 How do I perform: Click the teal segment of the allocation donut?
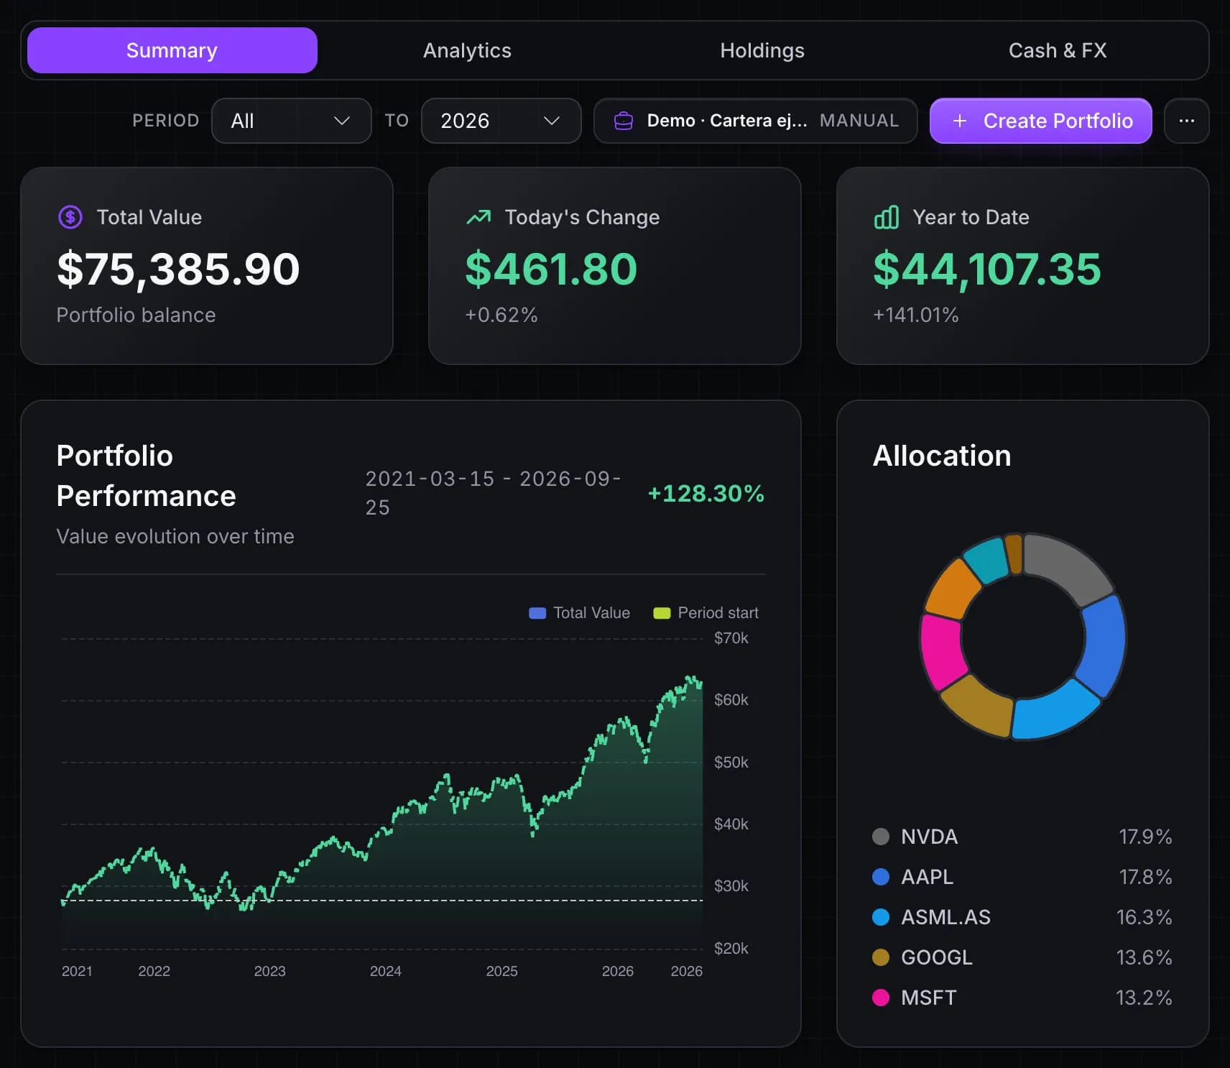pyautogui.click(x=986, y=559)
